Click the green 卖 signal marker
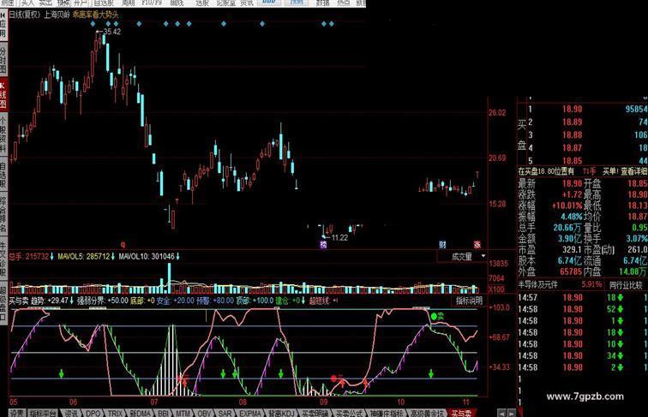The height and width of the screenshot is (417, 648). (x=437, y=316)
